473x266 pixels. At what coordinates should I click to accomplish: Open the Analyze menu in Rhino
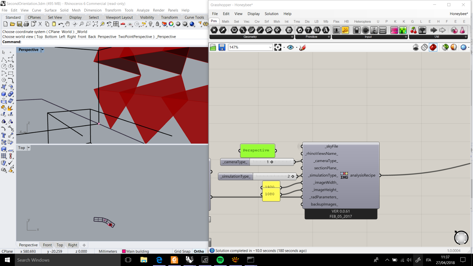point(143,10)
